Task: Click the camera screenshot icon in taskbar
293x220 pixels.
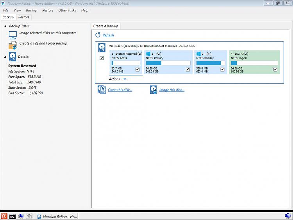Action: point(29,216)
